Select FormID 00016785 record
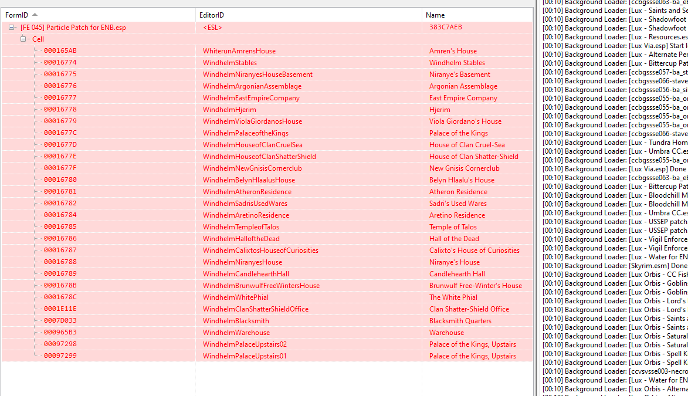The height and width of the screenshot is (396, 688). point(60,227)
